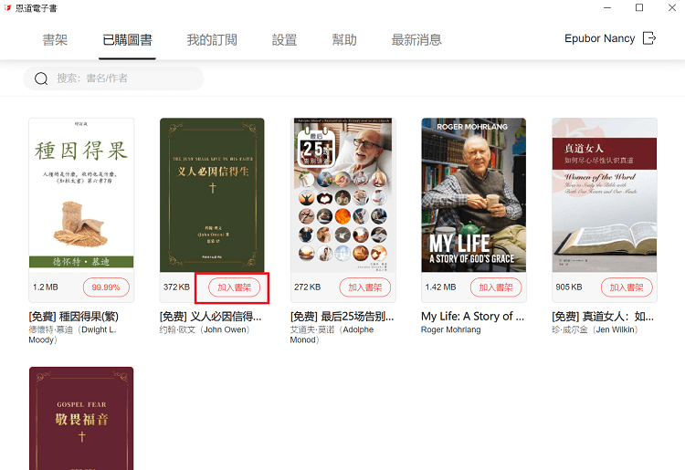The image size is (685, 470).
Task: Add 真道女人 to bookshelf
Action: tap(627, 287)
